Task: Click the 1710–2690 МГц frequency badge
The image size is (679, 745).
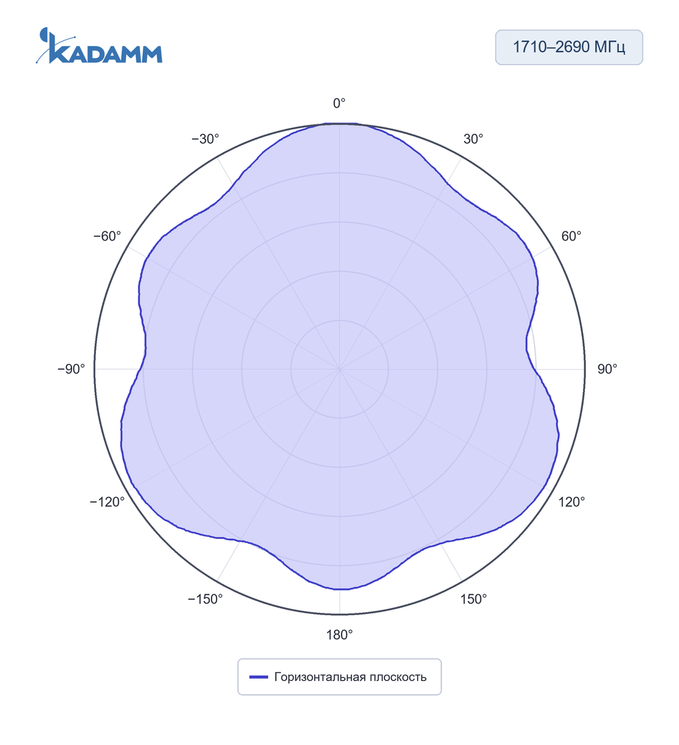Action: pyautogui.click(x=569, y=47)
